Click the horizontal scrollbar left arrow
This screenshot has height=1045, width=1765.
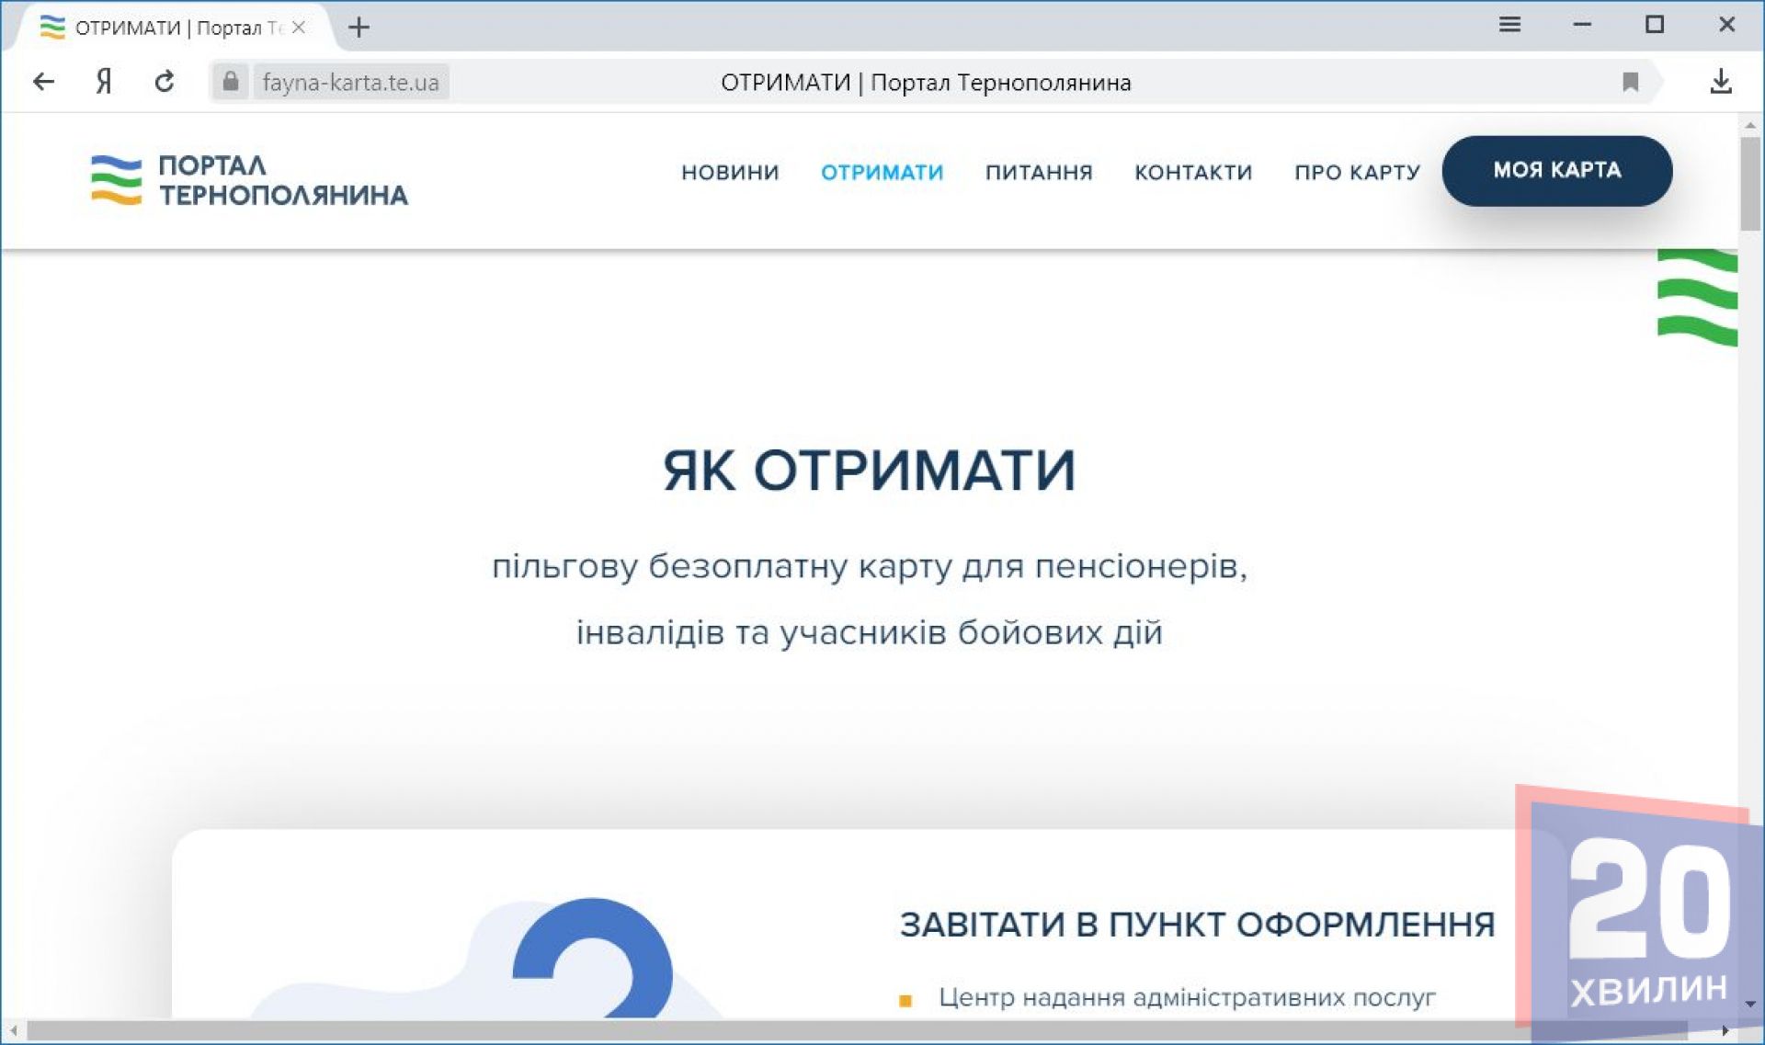tap(13, 1030)
